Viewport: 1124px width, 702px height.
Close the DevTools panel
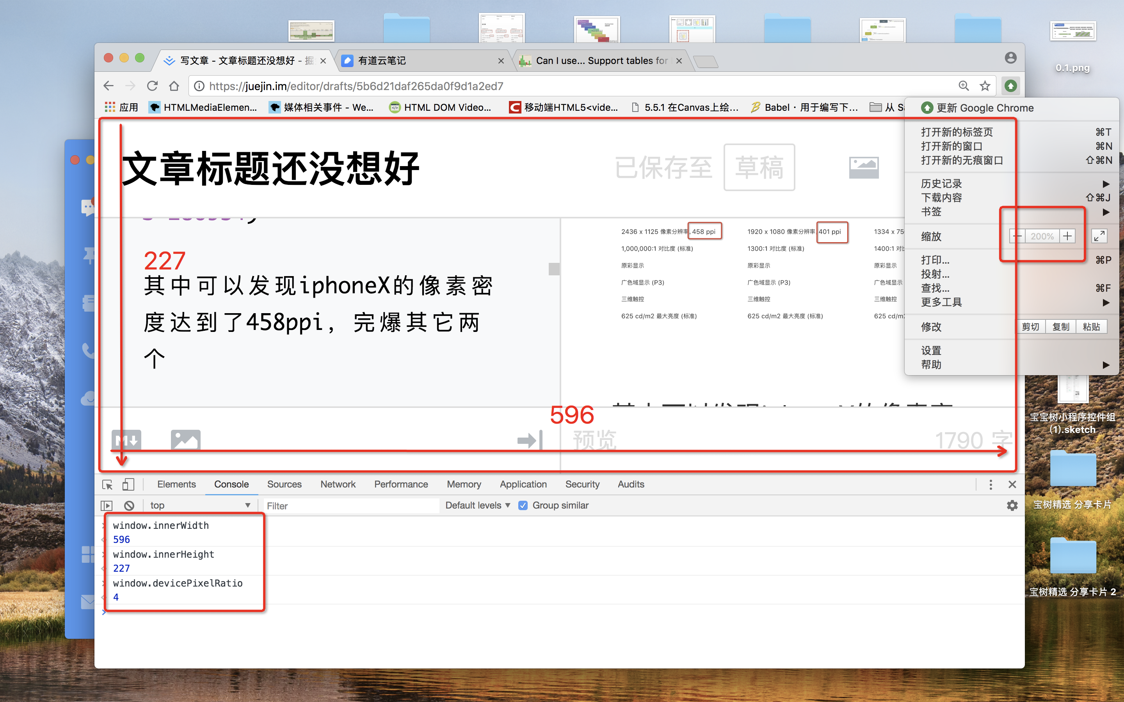point(1012,484)
